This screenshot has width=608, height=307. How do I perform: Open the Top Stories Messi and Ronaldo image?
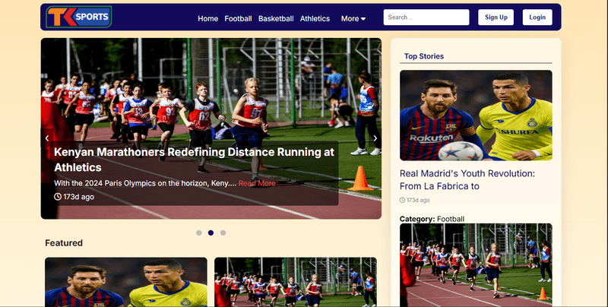pos(476,116)
